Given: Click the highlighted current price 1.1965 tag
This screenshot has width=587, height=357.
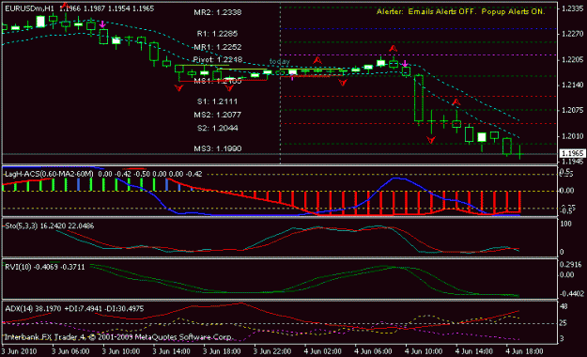Looking at the screenshot, I should (572, 153).
